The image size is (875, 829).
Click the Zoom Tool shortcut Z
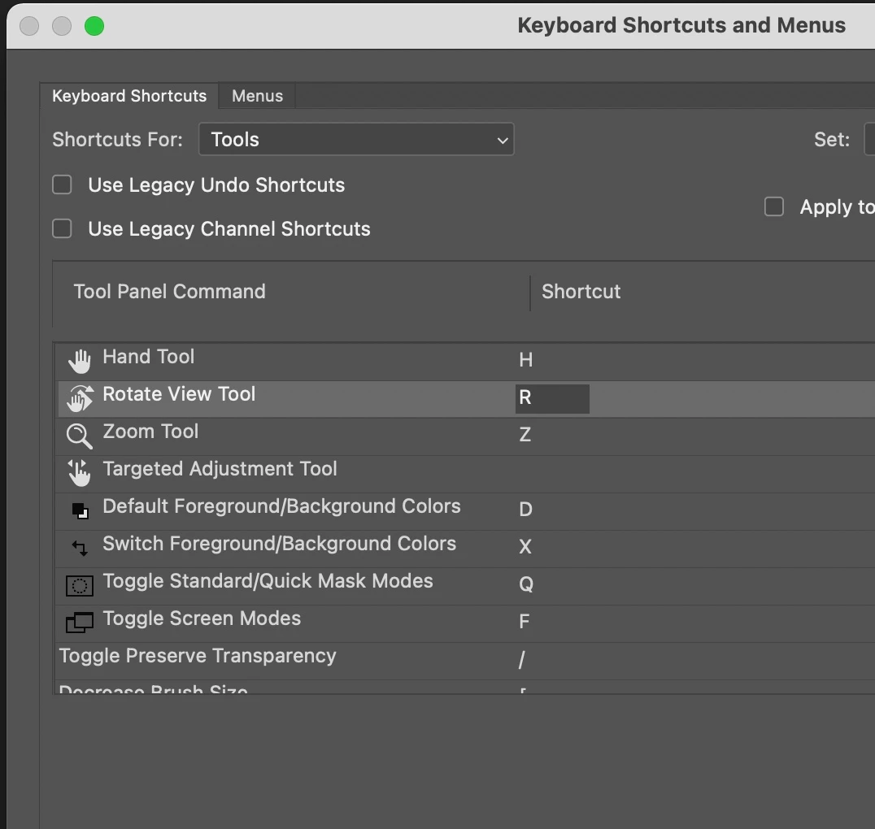pos(525,435)
